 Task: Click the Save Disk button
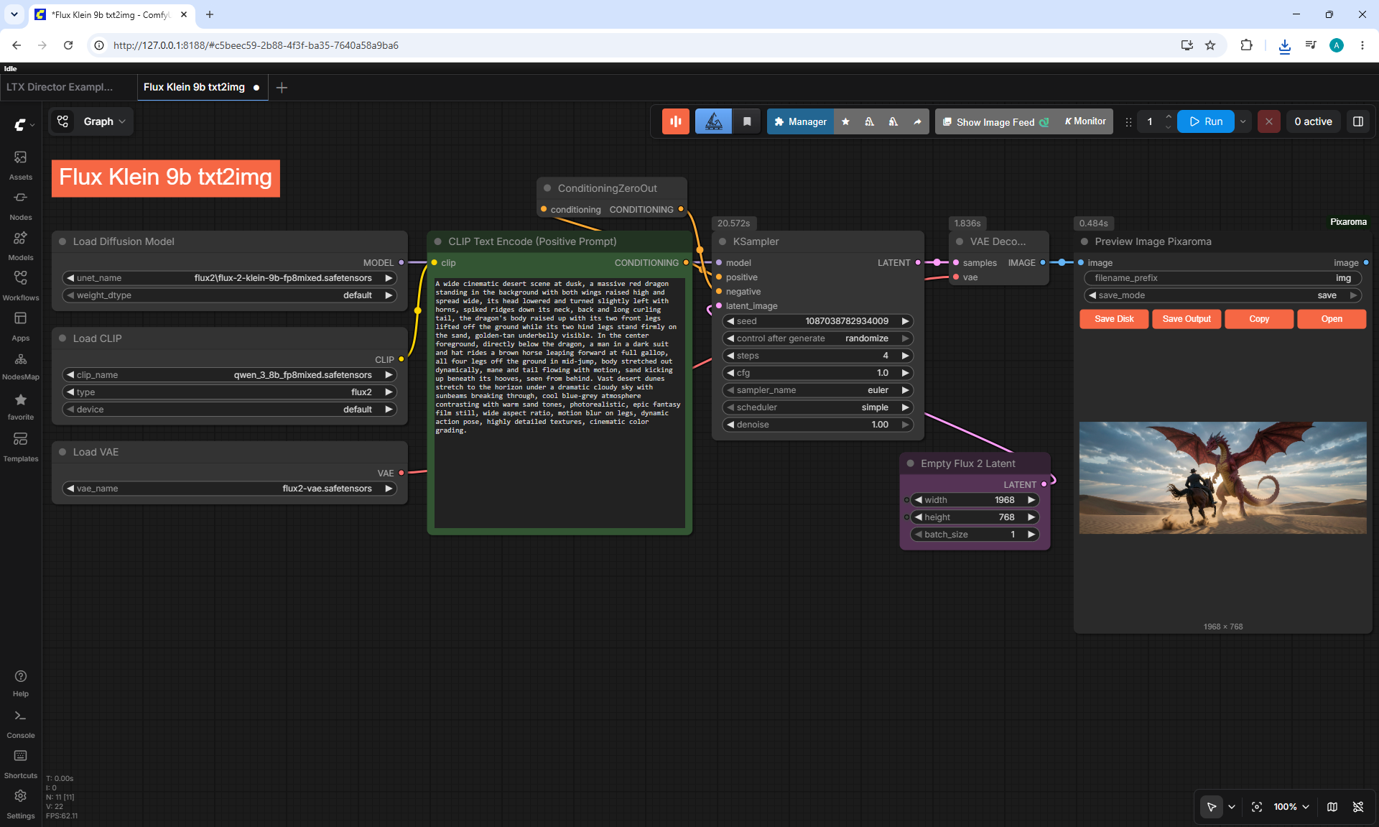tap(1114, 319)
